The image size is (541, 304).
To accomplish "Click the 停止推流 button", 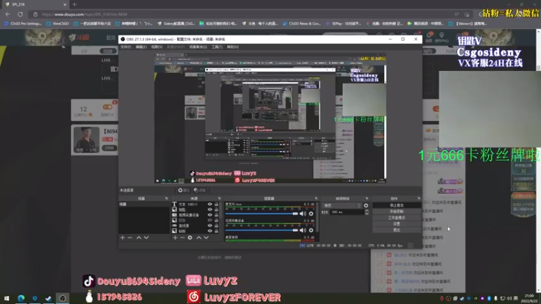I will [396, 205].
